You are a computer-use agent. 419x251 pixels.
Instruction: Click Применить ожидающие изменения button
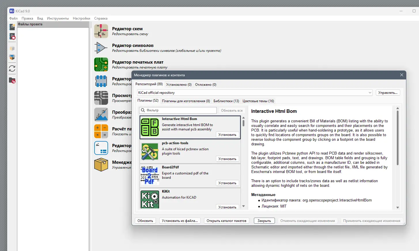372,221
